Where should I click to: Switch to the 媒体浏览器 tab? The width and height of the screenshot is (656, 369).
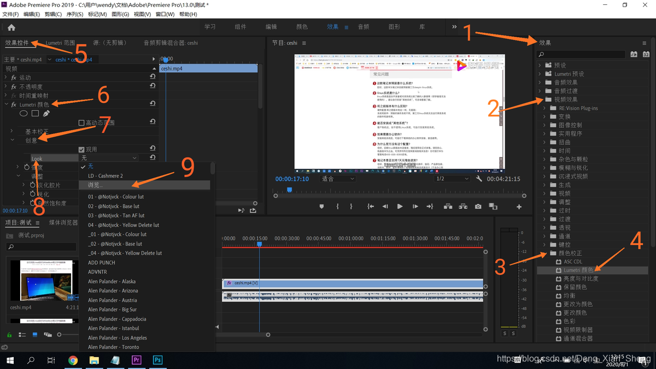click(x=63, y=222)
